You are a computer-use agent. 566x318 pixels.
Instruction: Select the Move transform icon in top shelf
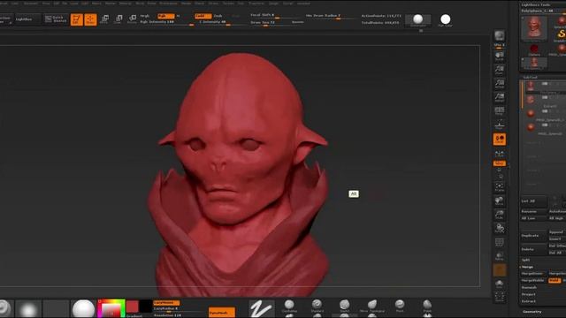click(x=104, y=19)
